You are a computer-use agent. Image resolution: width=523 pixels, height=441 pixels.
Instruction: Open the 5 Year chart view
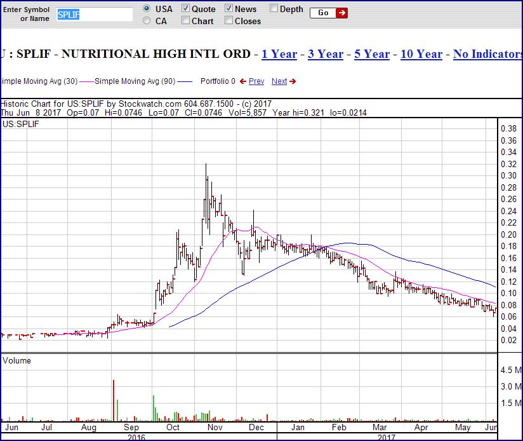point(371,54)
